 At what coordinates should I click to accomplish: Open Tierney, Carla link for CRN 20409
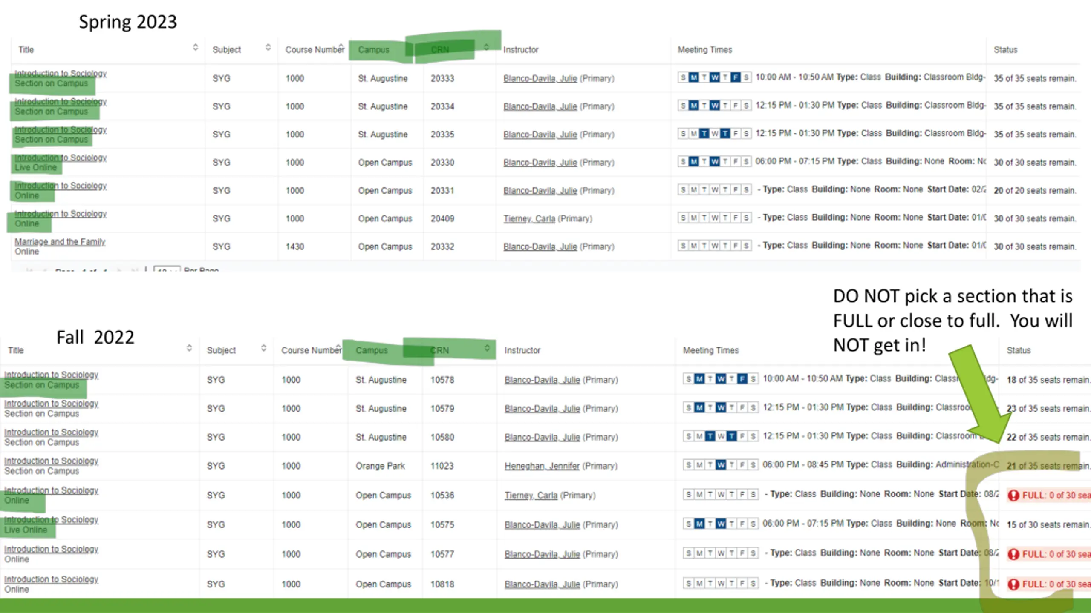click(x=529, y=218)
